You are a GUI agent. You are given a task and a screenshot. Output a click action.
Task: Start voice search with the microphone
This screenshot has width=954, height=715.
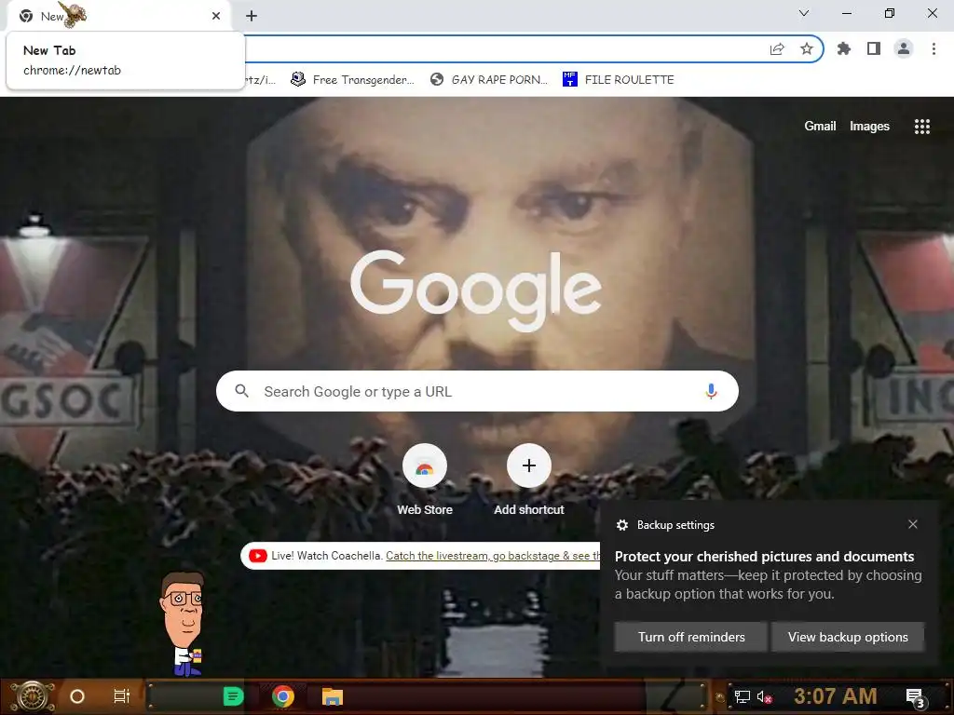click(x=711, y=391)
